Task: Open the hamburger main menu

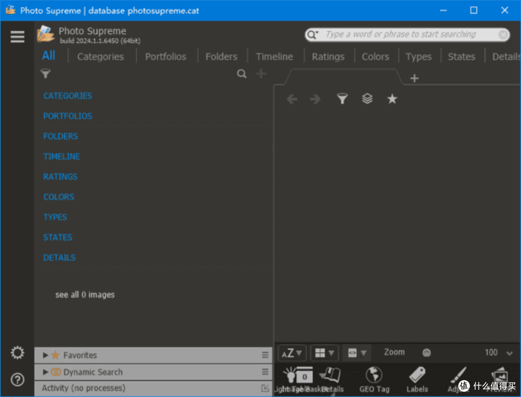Action: [17, 37]
